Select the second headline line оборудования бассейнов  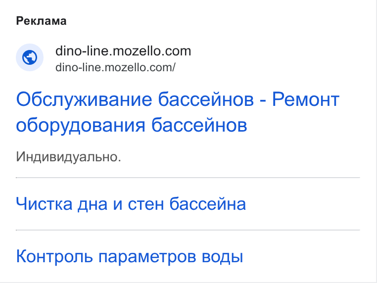[x=132, y=125]
